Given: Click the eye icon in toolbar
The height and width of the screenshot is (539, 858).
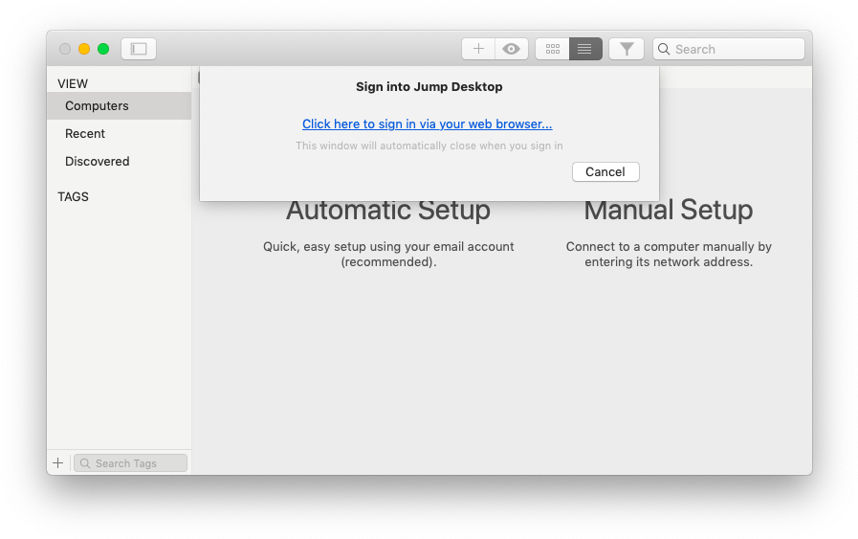Looking at the screenshot, I should (x=512, y=49).
